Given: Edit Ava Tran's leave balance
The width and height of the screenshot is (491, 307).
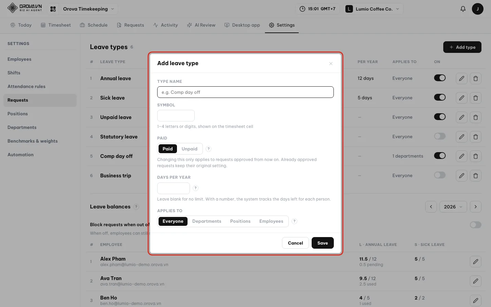Looking at the screenshot, I should [475, 281].
